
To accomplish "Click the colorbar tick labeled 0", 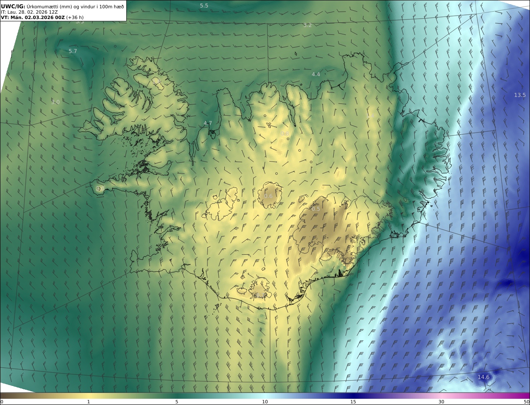I will coord(2,402).
